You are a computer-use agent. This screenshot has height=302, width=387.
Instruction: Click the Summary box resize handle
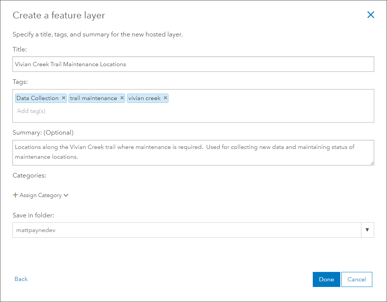point(372,163)
